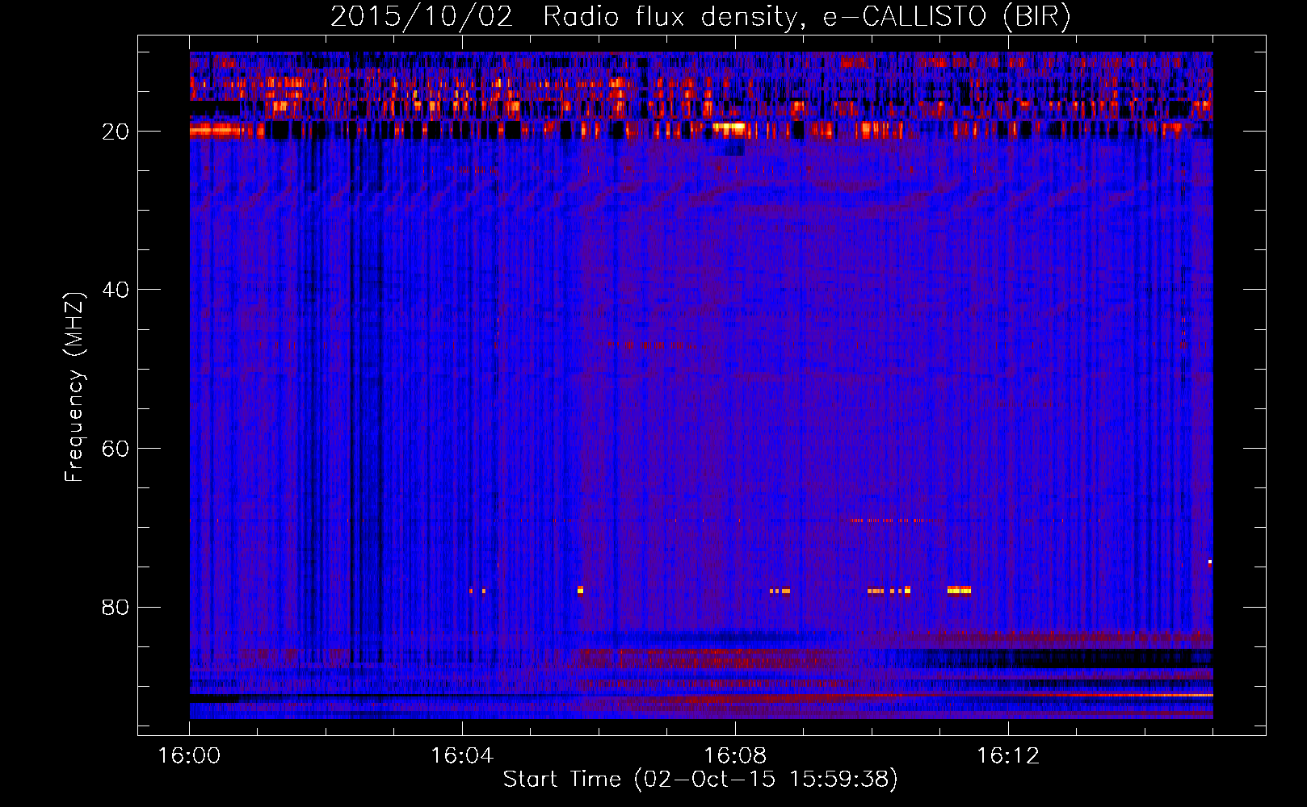This screenshot has height=807, width=1307.
Task: Click the bright yellow burst near 20 MHz at 16:08
Action: (x=729, y=127)
